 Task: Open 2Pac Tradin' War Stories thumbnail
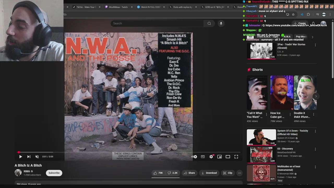(261, 51)
